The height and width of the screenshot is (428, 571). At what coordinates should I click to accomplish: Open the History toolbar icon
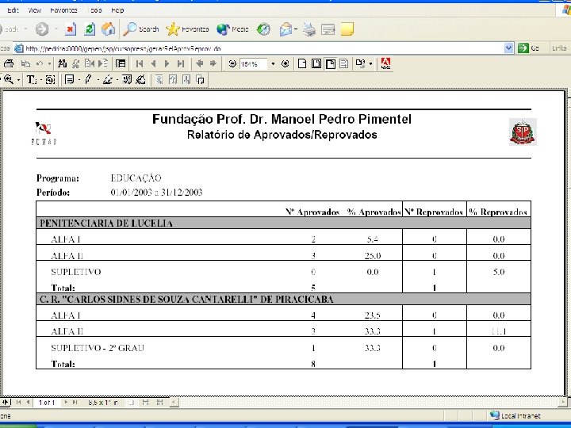[x=263, y=29]
